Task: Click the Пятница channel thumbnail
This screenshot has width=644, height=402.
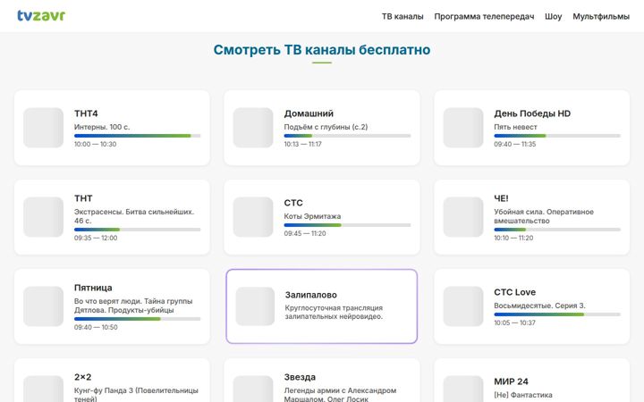Action: click(x=43, y=306)
